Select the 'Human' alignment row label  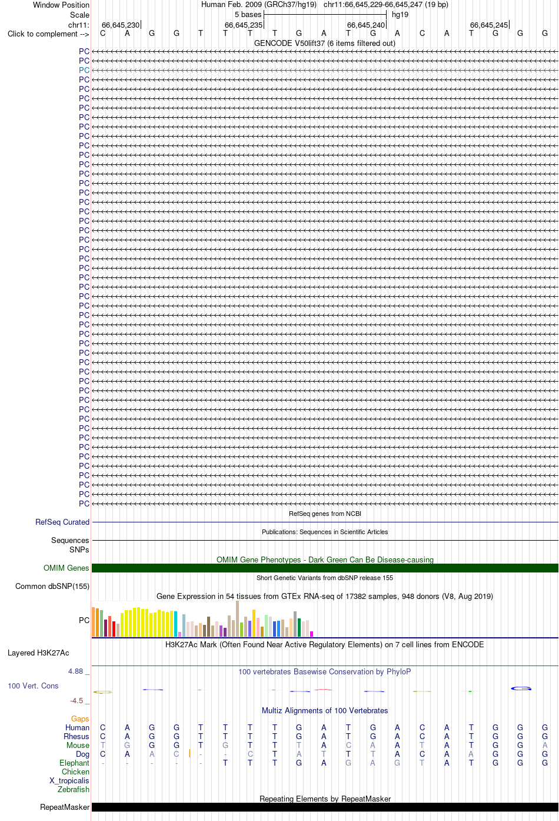(x=77, y=727)
